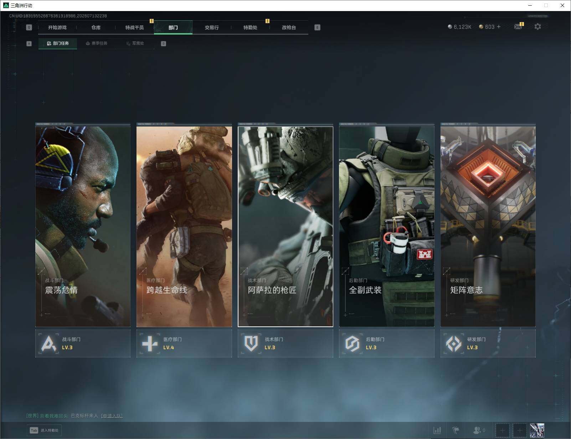Click the 医疗部门 LV.4 button
The height and width of the screenshot is (439, 571).
[x=184, y=344]
